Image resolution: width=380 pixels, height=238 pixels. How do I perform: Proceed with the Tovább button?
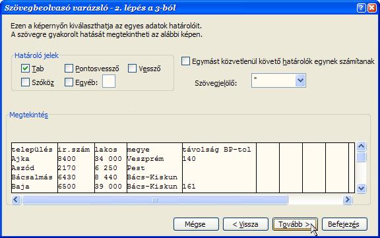click(295, 224)
